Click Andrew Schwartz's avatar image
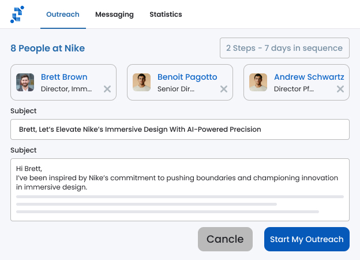360x260 pixels. click(258, 82)
